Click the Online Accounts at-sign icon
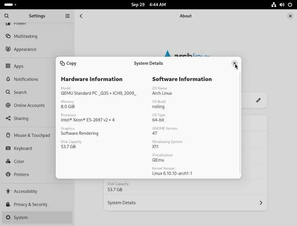 point(8,105)
